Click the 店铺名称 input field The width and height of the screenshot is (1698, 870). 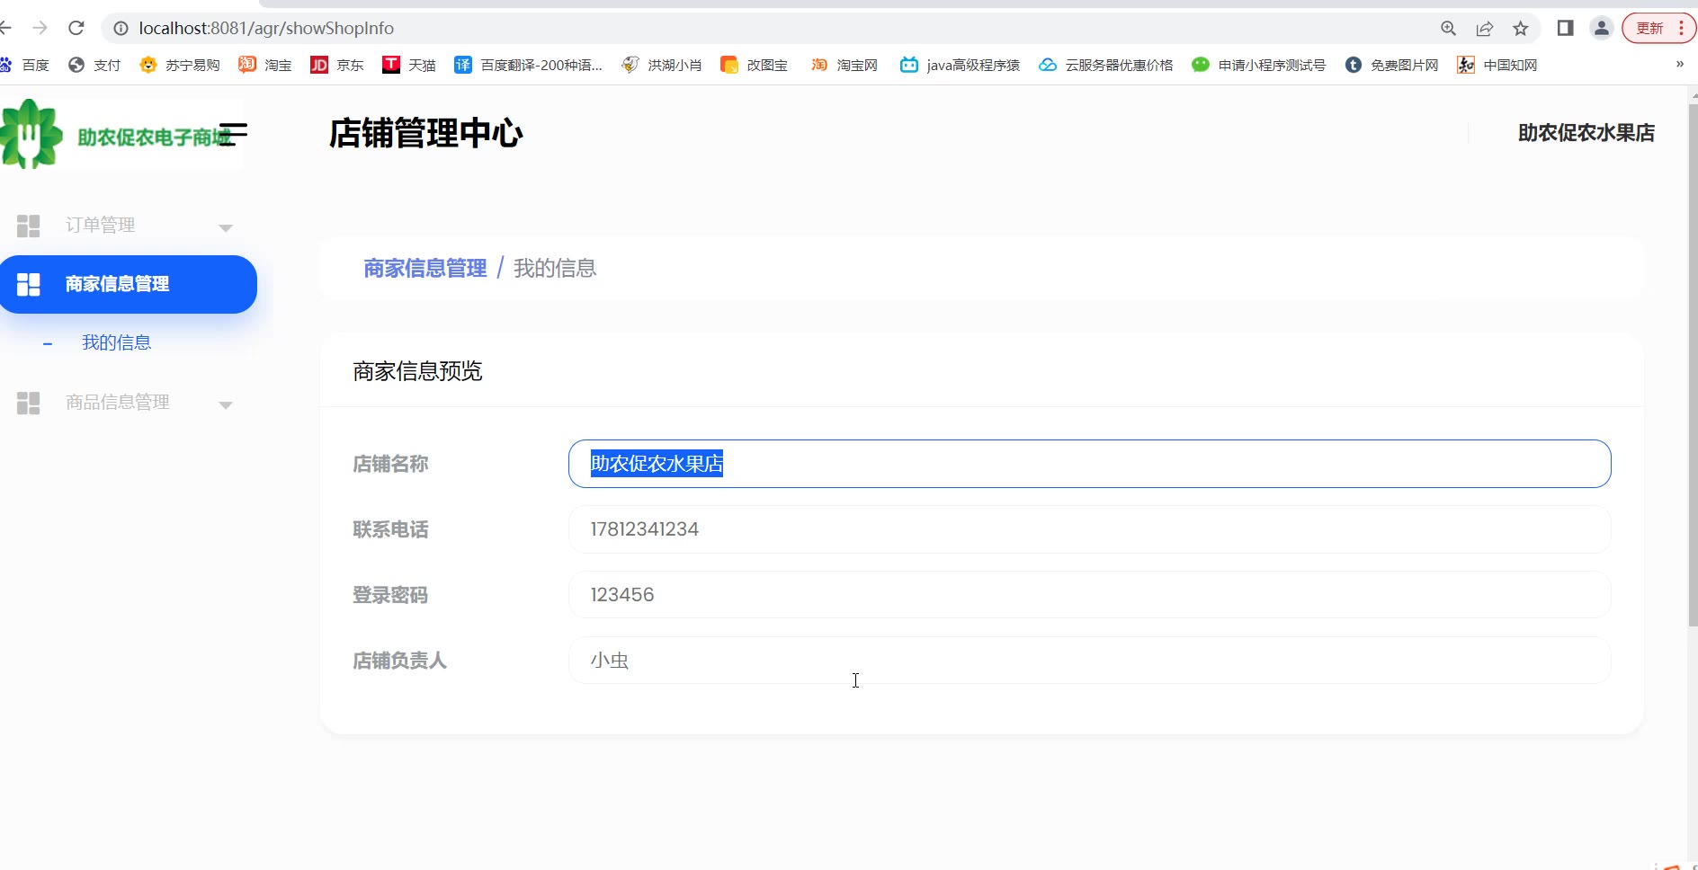point(1088,464)
